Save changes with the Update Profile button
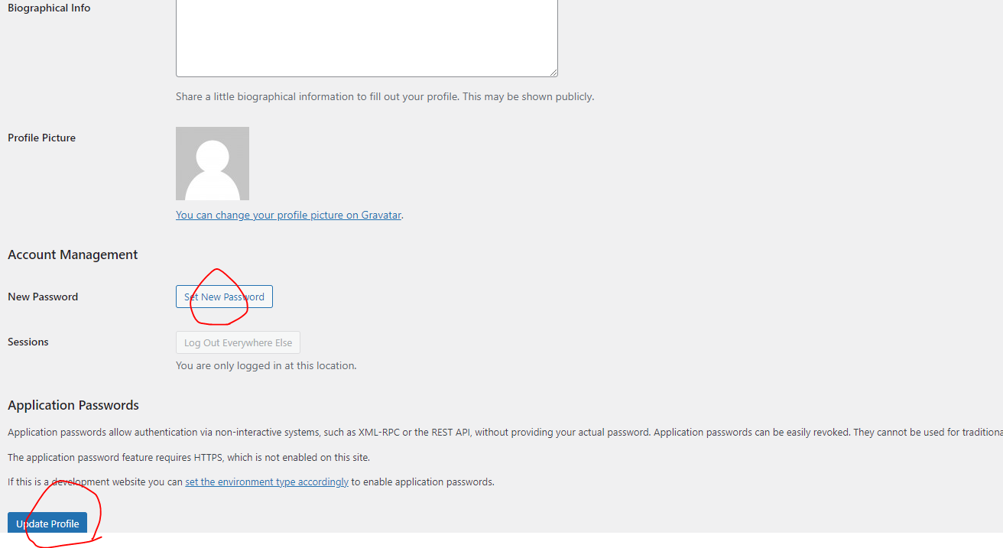The image size is (1003, 548). (47, 524)
